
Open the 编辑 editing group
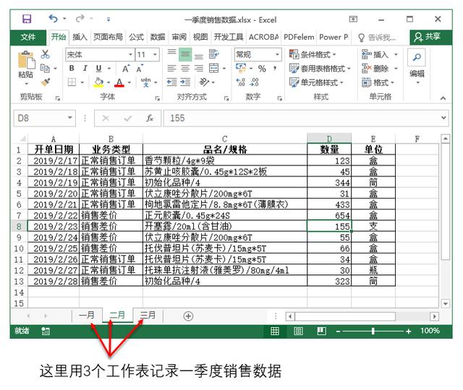[x=417, y=67]
